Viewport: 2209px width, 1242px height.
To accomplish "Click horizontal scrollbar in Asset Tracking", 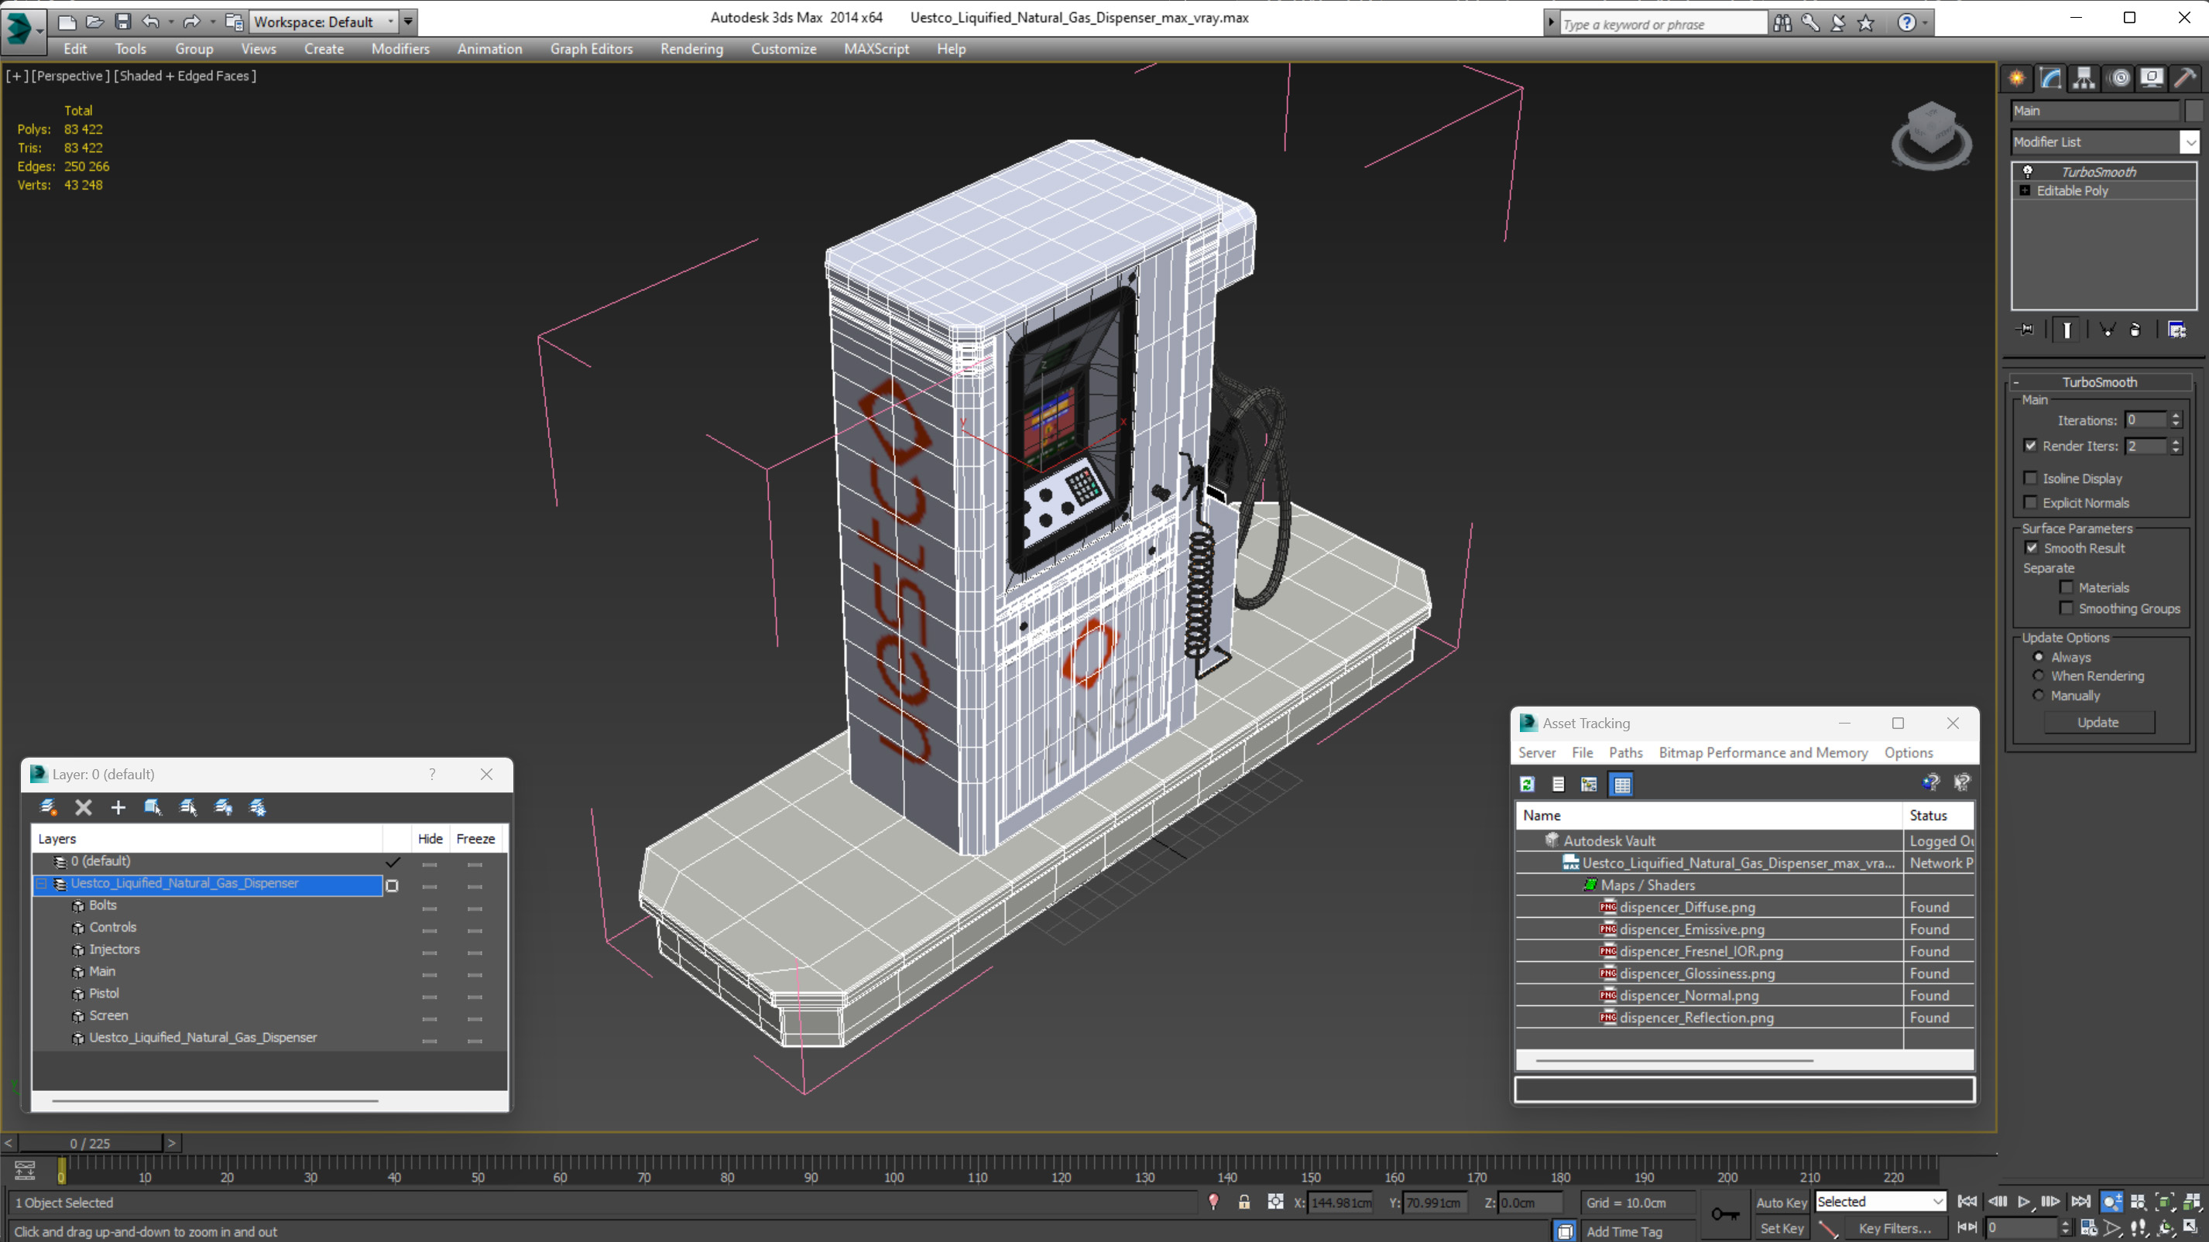I will coord(1674,1060).
